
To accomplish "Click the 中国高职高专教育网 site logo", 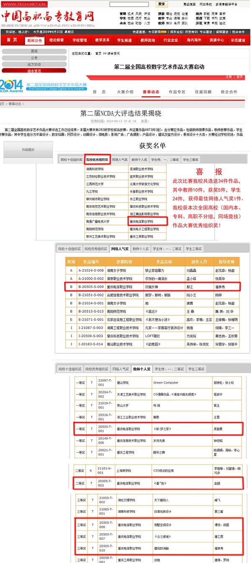I will [47, 17].
